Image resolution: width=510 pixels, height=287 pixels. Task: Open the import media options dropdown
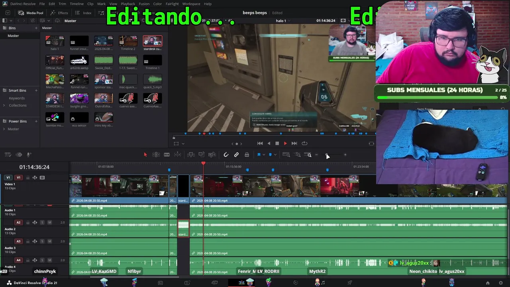48,21
